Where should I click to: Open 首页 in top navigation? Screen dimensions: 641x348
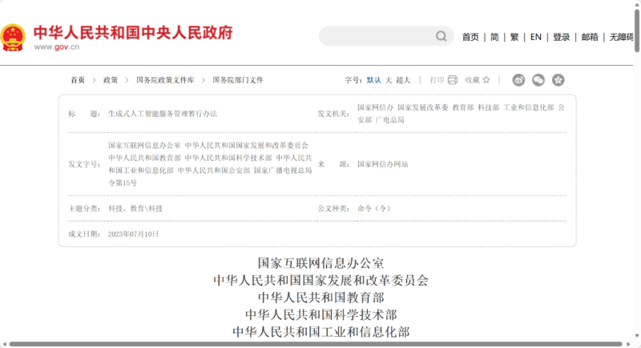pos(470,37)
